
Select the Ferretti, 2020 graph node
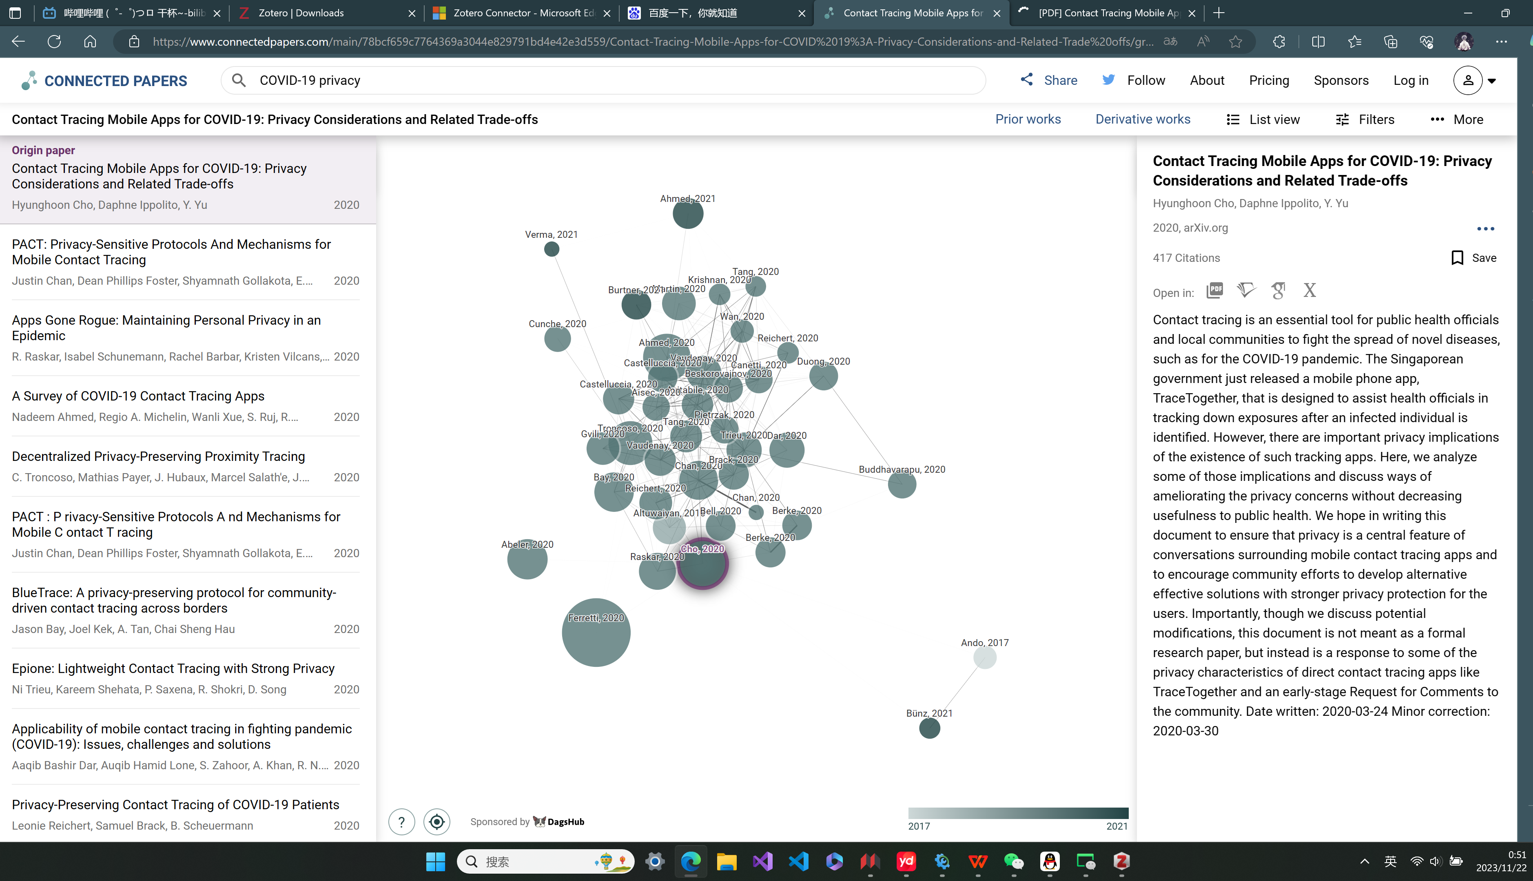coord(596,633)
